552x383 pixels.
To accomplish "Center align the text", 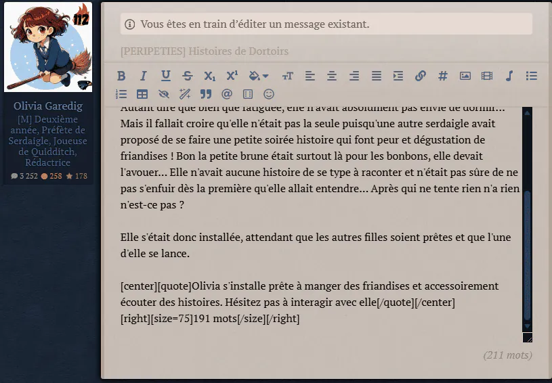I will click(332, 76).
